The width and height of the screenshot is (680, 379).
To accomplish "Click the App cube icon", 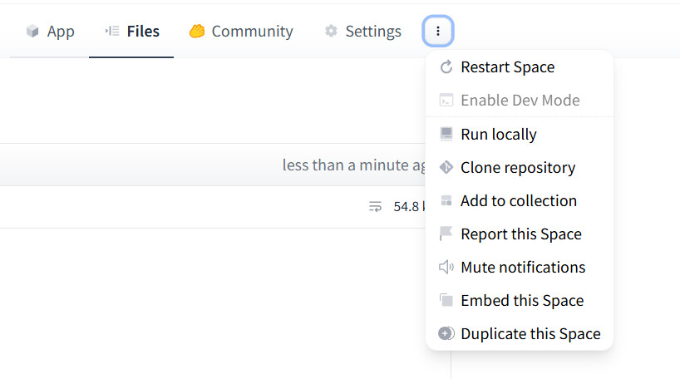I will (x=32, y=32).
